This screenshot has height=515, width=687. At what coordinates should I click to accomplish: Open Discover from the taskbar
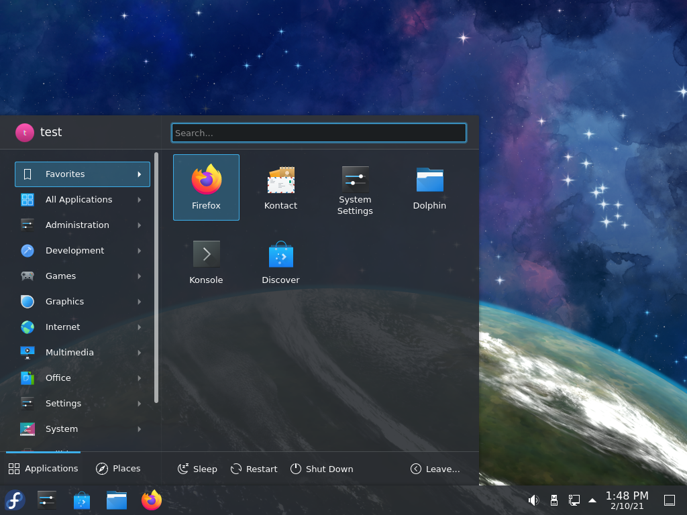[x=81, y=500]
